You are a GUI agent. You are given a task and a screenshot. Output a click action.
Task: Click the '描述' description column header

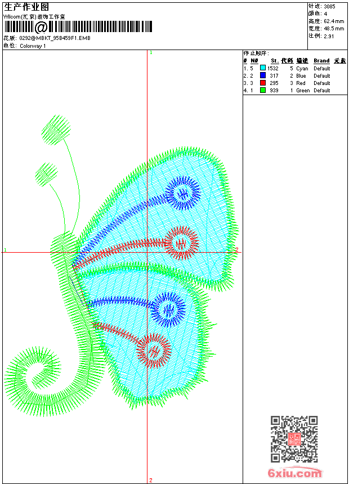click(x=302, y=61)
